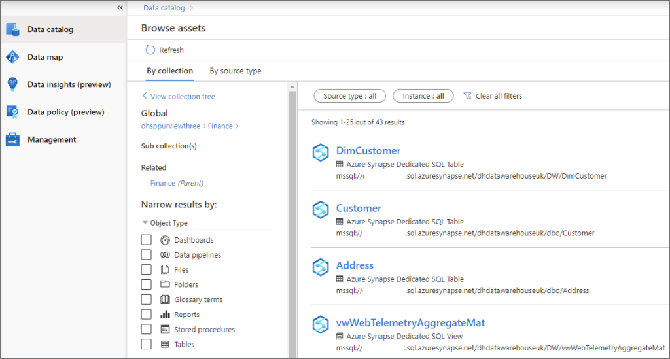
Task: Switch to By source type tab
Action: tap(236, 71)
